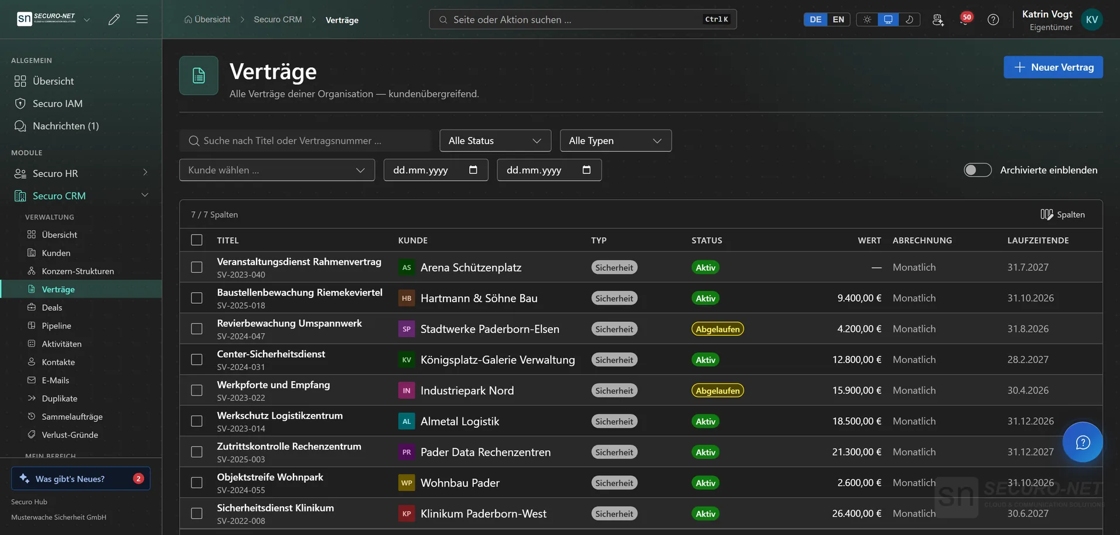Click the Verträge page document icon
This screenshot has width=1120, height=535.
coord(199,76)
